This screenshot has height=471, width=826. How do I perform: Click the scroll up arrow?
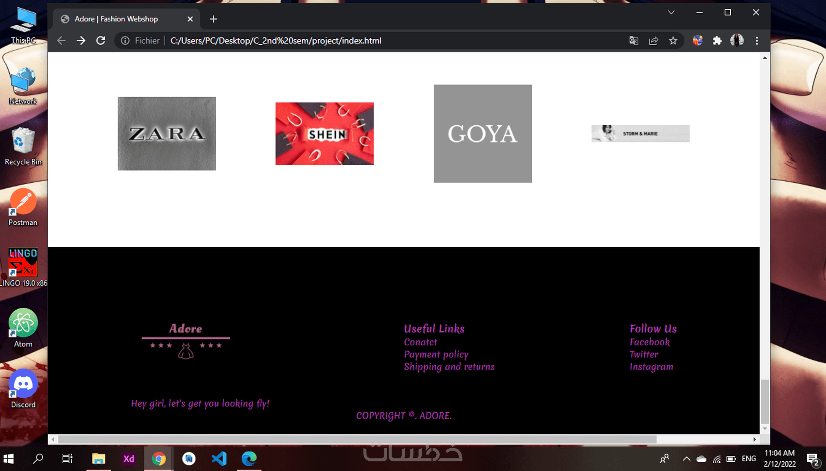click(x=765, y=58)
